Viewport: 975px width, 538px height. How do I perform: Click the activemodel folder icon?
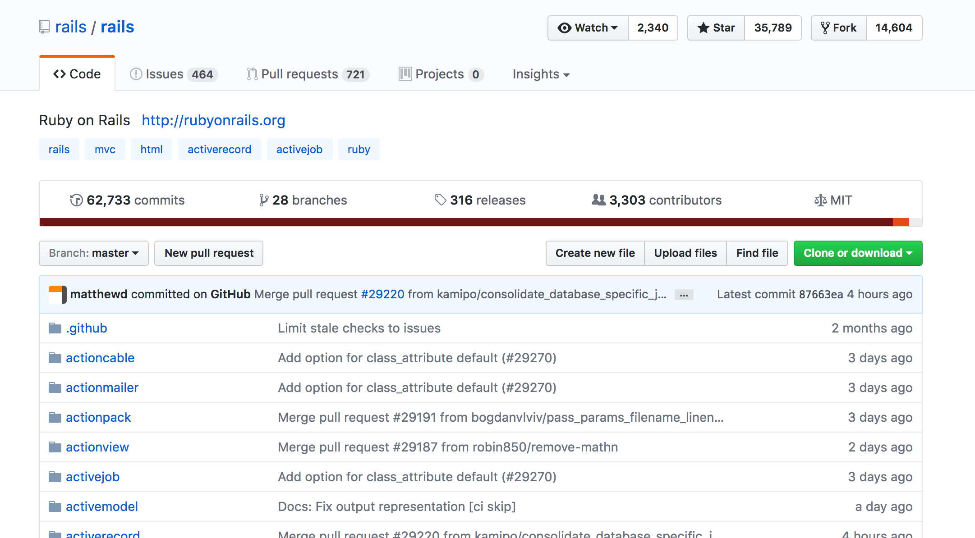coord(55,506)
